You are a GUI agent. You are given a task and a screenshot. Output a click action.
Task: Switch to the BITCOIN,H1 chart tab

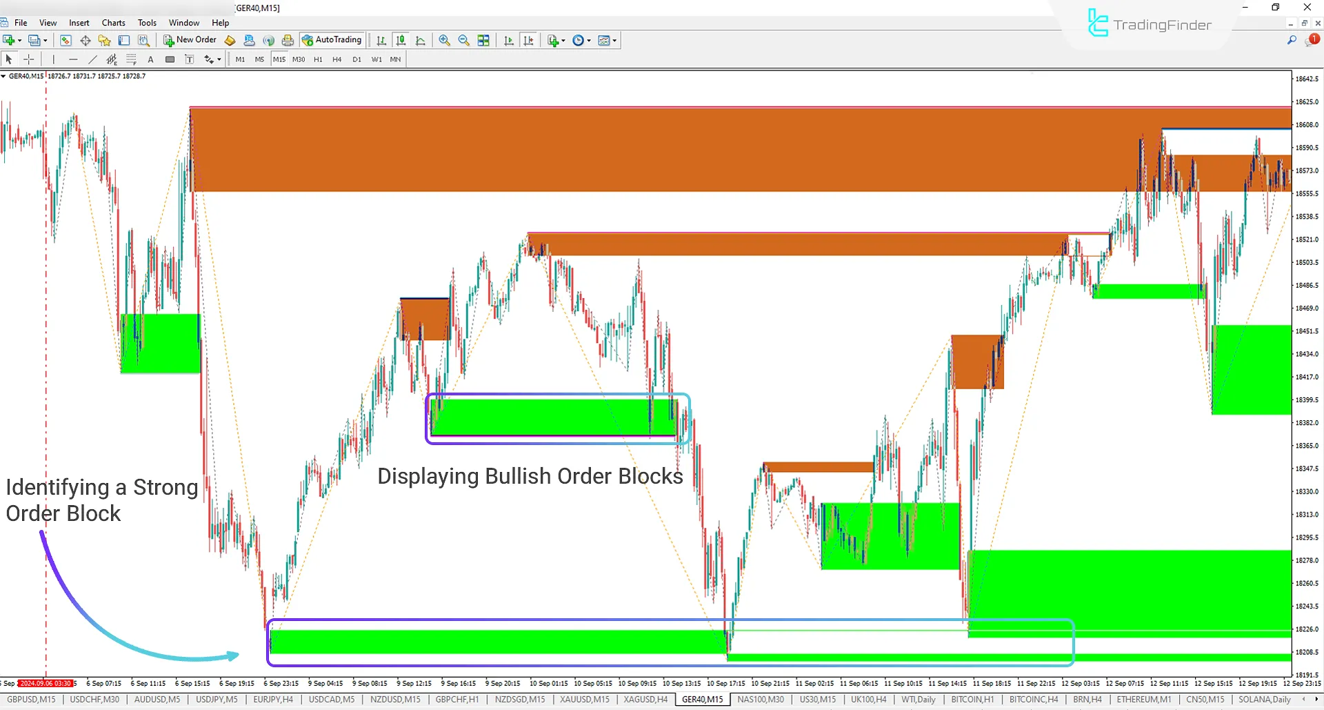(972, 699)
